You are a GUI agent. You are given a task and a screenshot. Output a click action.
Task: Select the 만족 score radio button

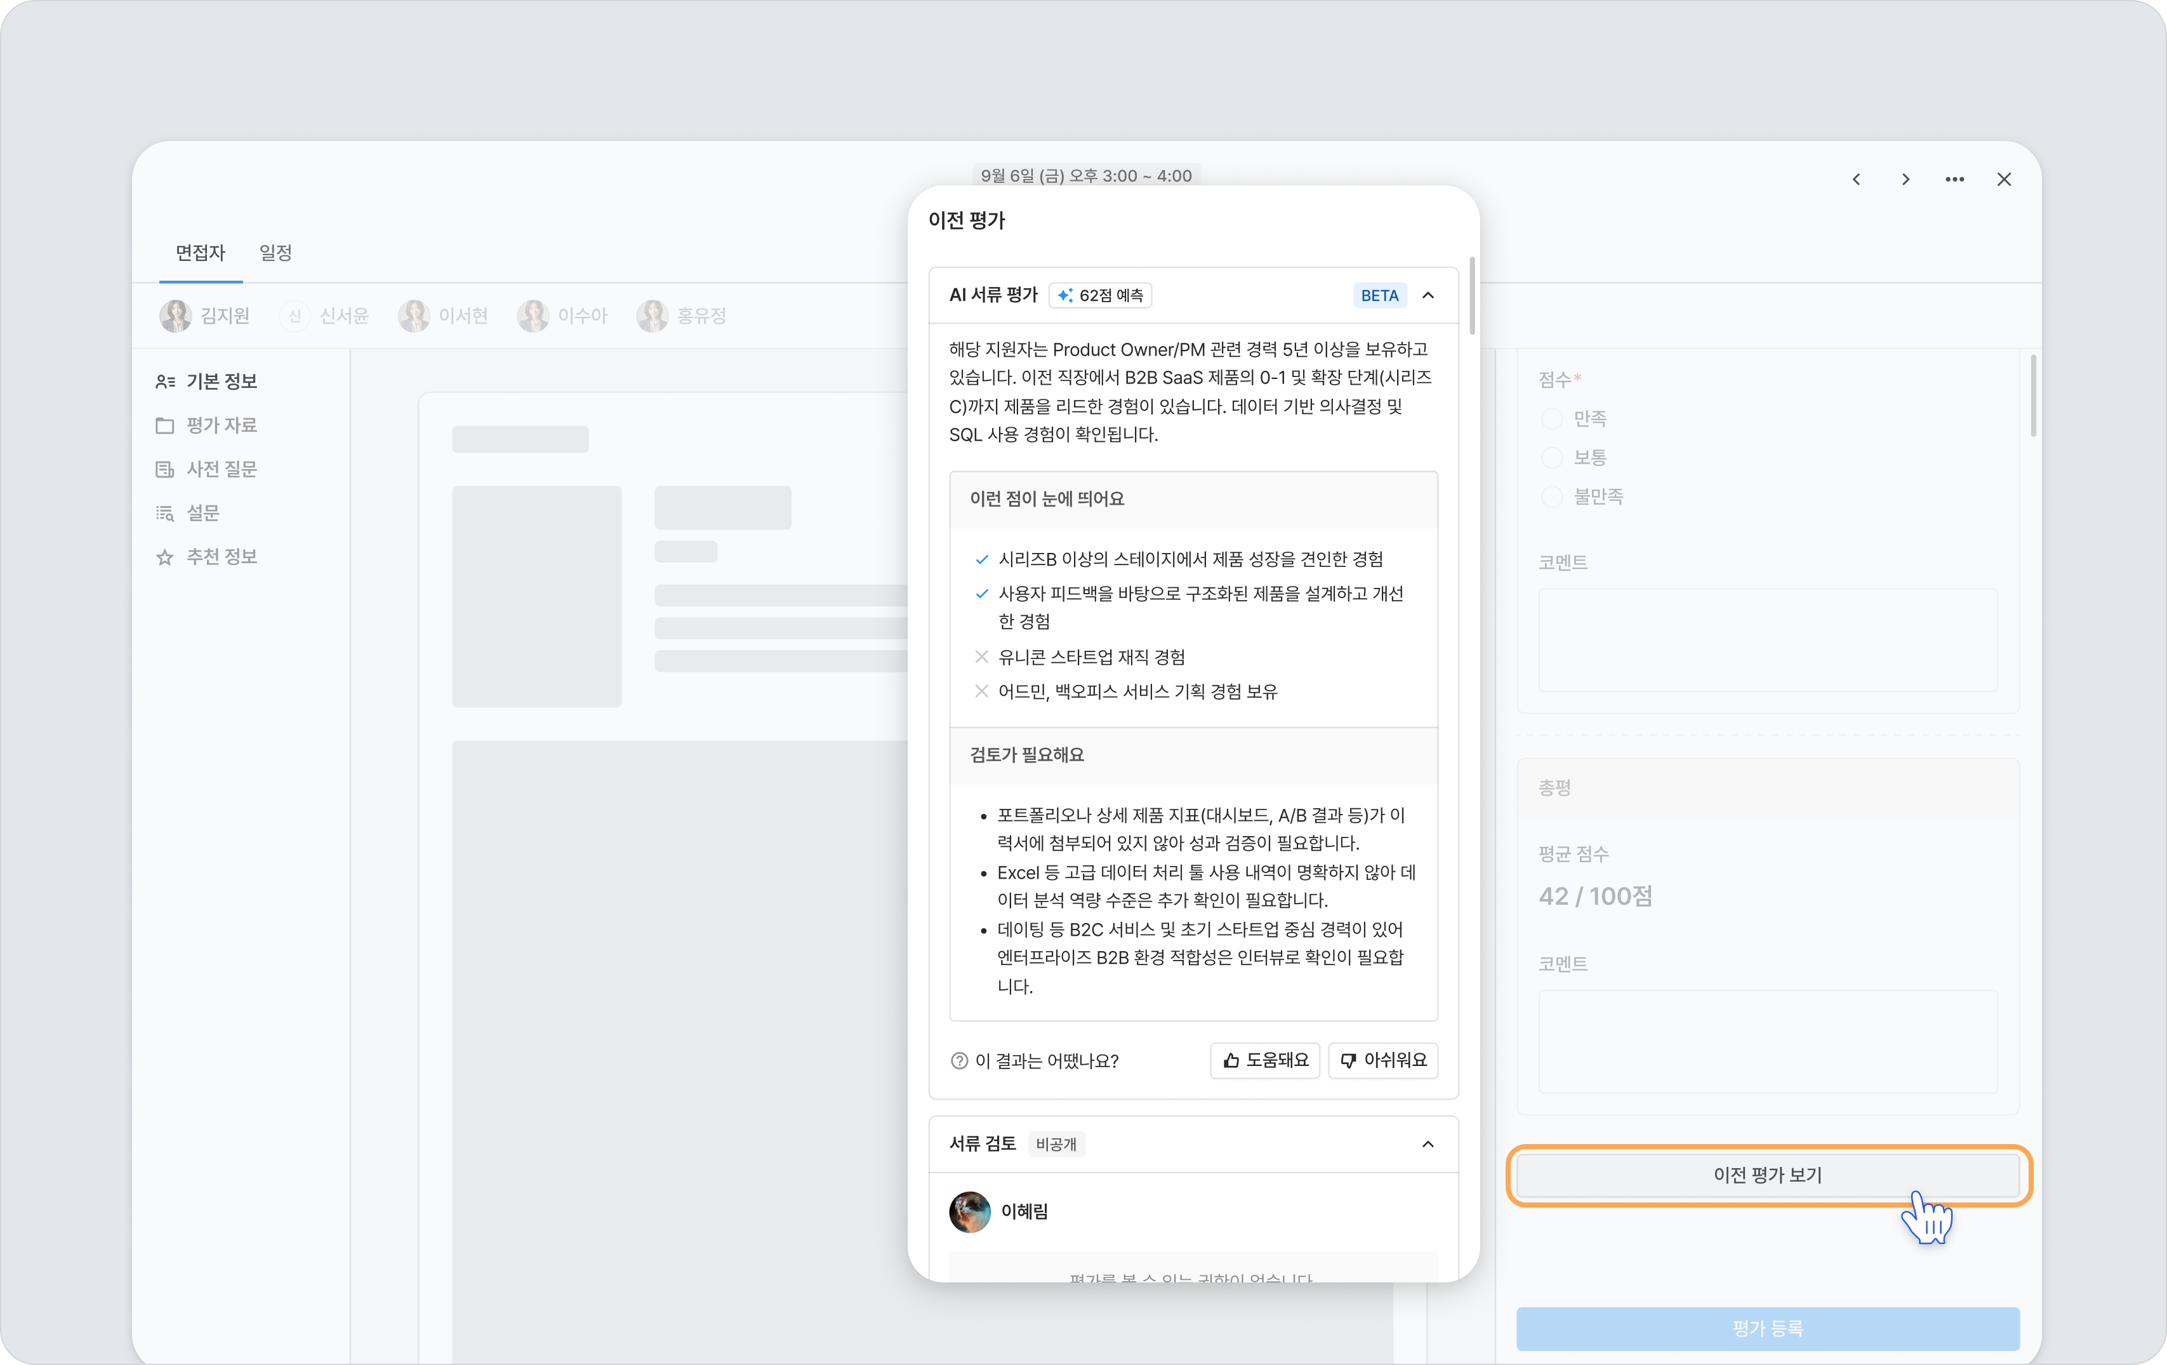tap(1551, 418)
